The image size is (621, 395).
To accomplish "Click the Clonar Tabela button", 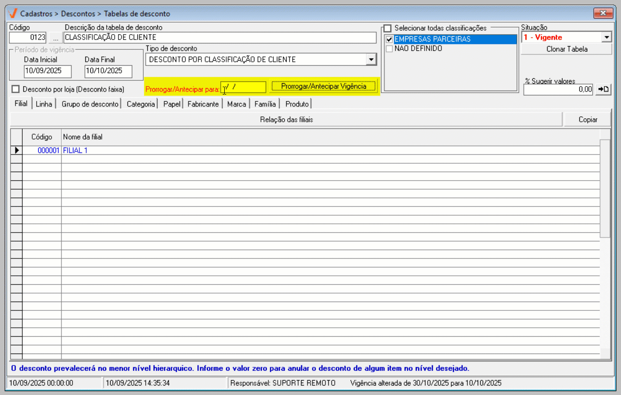I will (x=566, y=49).
